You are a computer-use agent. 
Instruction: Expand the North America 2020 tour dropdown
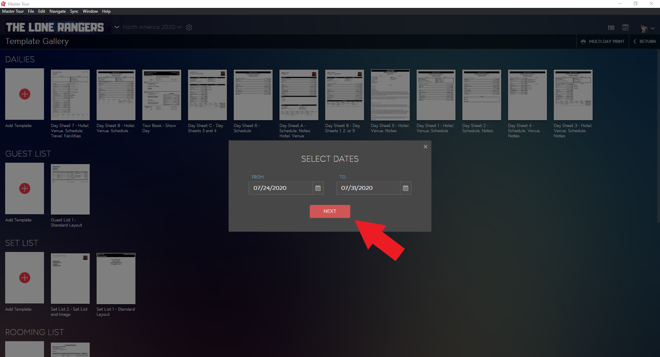(152, 27)
